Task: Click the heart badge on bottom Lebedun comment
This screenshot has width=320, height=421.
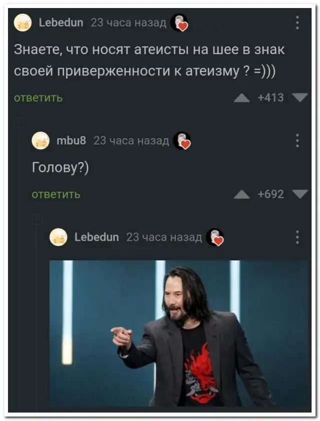Action: coord(215,237)
